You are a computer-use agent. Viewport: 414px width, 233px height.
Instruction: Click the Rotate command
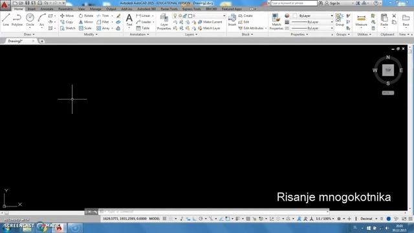(86, 16)
